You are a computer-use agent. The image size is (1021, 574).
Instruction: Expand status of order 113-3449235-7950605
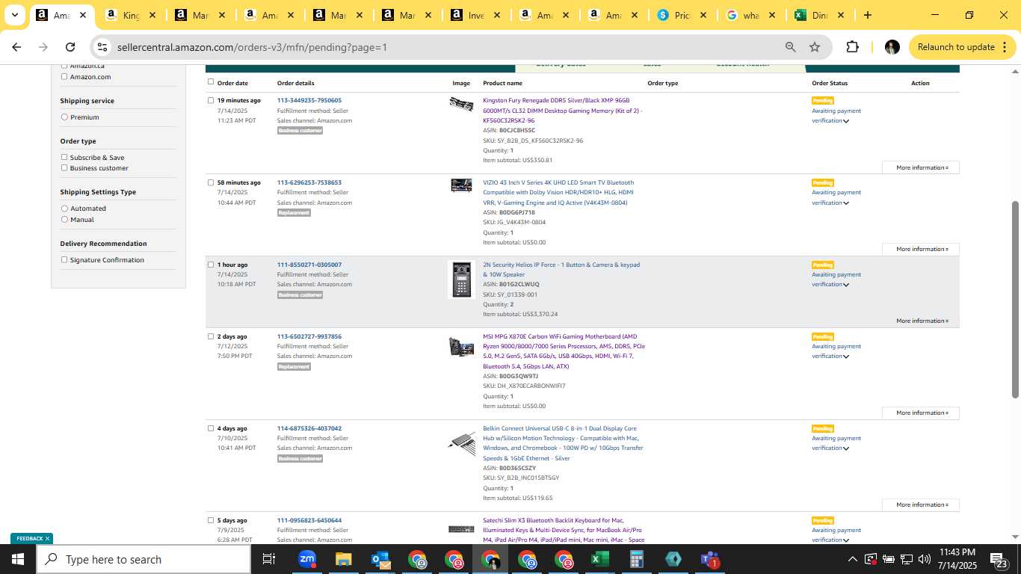point(846,121)
